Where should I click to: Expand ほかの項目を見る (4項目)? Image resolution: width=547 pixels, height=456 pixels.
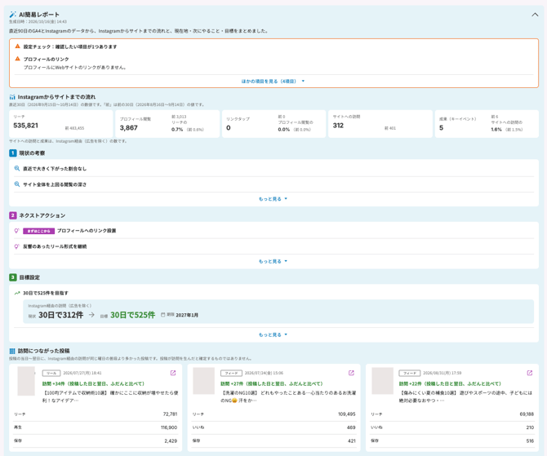(273, 82)
